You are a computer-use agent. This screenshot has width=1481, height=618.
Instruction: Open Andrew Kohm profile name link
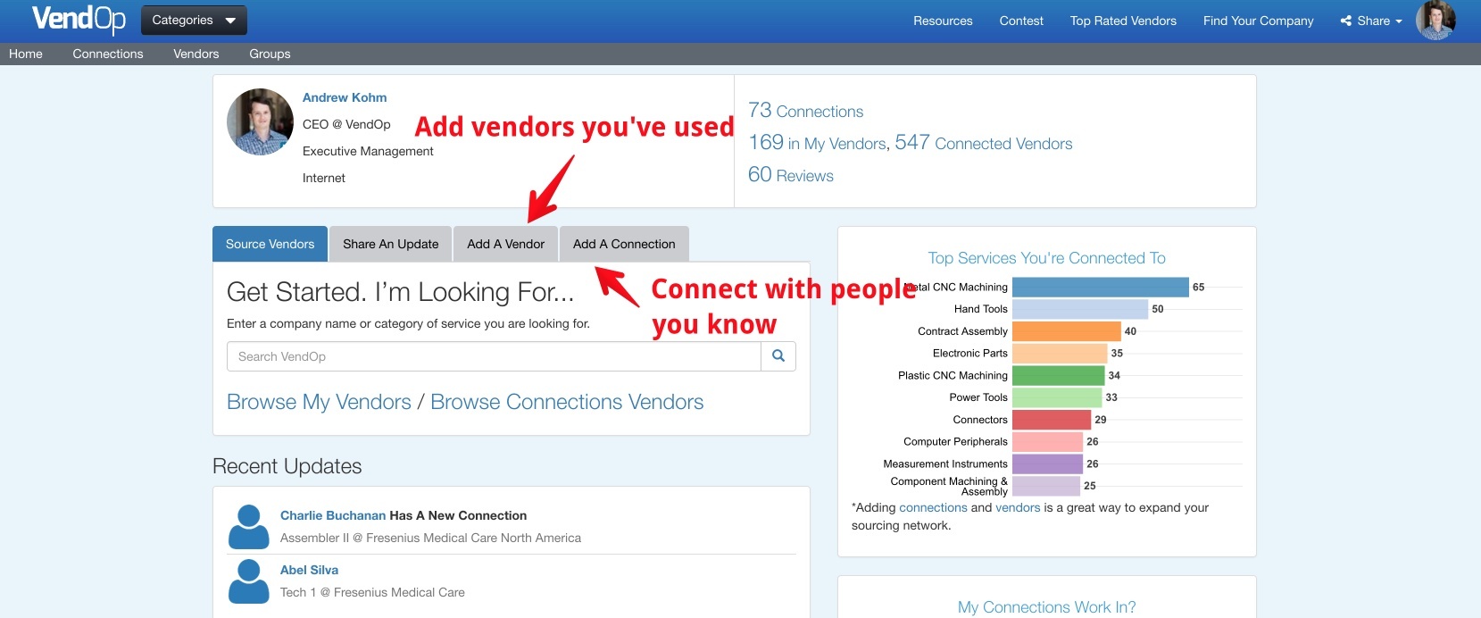point(345,97)
